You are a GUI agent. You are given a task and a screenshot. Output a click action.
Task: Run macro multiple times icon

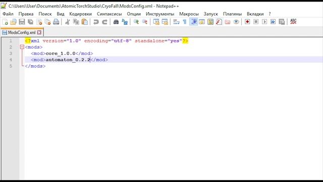273,22
